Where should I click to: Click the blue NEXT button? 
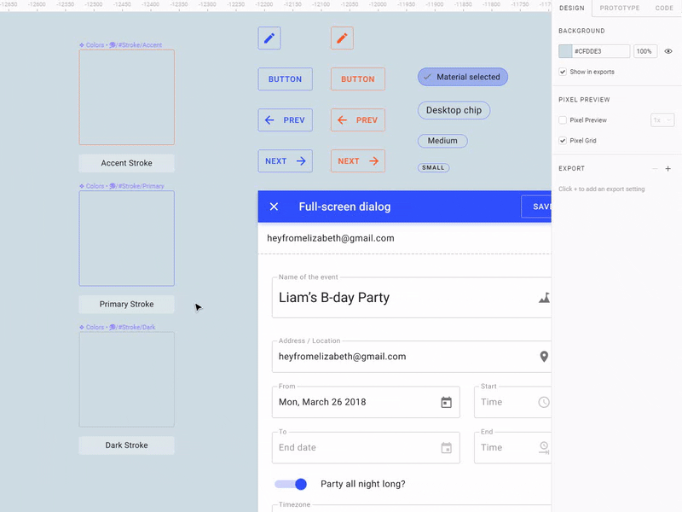[x=285, y=161]
